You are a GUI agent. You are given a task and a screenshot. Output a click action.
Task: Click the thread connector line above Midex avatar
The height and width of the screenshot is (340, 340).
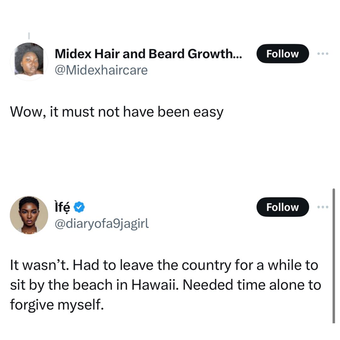point(29,35)
